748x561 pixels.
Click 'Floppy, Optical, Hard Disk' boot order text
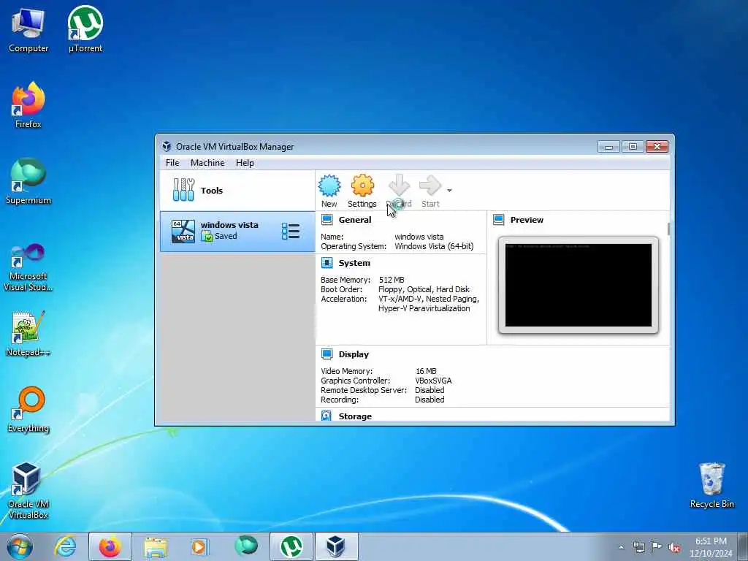tap(424, 289)
